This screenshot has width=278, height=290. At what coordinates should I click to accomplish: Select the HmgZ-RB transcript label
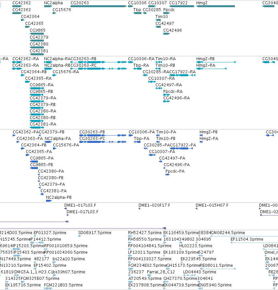point(205,59)
